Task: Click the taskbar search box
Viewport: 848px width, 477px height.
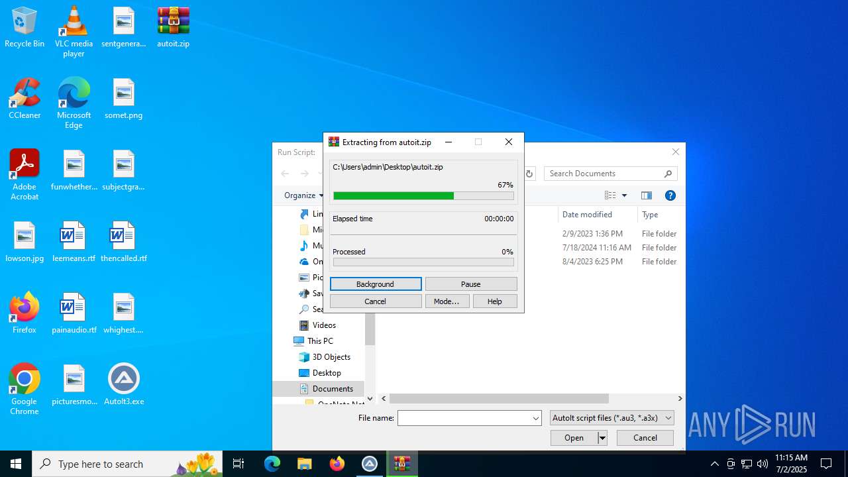Action: click(x=127, y=464)
